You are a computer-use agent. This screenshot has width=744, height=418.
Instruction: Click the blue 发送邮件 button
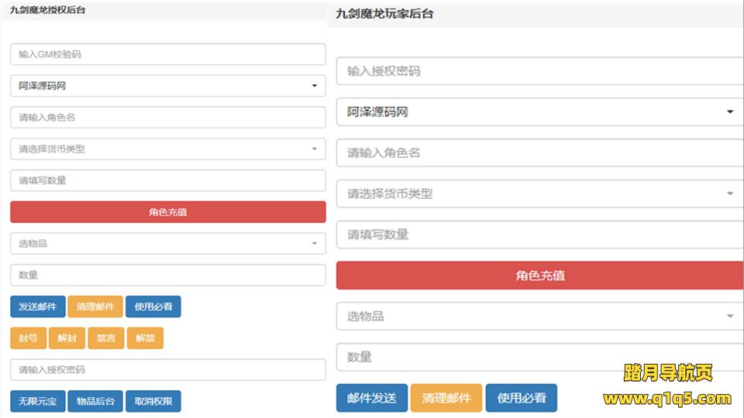tap(37, 307)
